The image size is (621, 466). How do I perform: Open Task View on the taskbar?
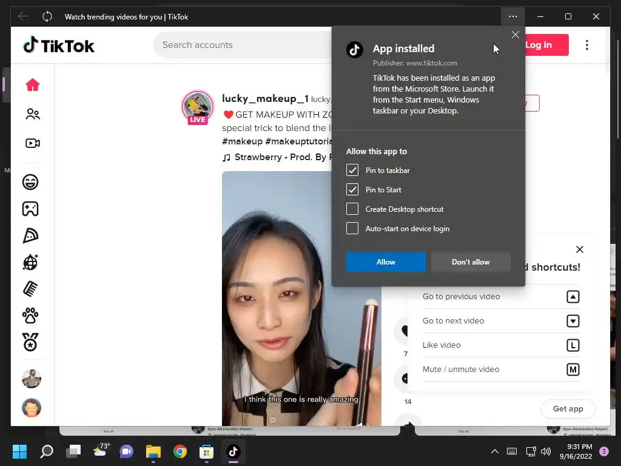coord(73,451)
